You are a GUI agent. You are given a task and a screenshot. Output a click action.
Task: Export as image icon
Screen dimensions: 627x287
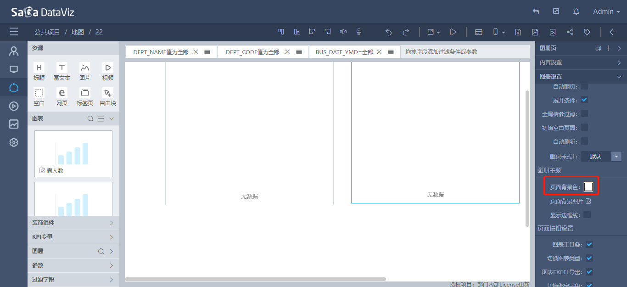[x=553, y=32]
